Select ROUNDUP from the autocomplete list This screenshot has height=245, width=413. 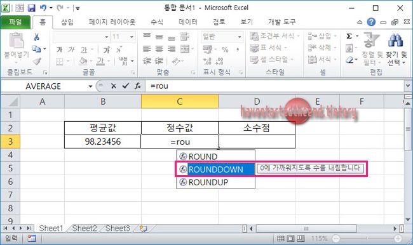(x=215, y=182)
